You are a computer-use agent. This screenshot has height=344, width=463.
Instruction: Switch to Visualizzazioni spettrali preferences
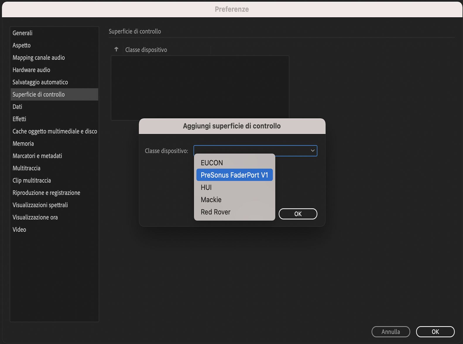[x=54, y=205]
